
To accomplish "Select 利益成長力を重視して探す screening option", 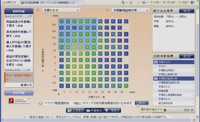I will [18, 24].
